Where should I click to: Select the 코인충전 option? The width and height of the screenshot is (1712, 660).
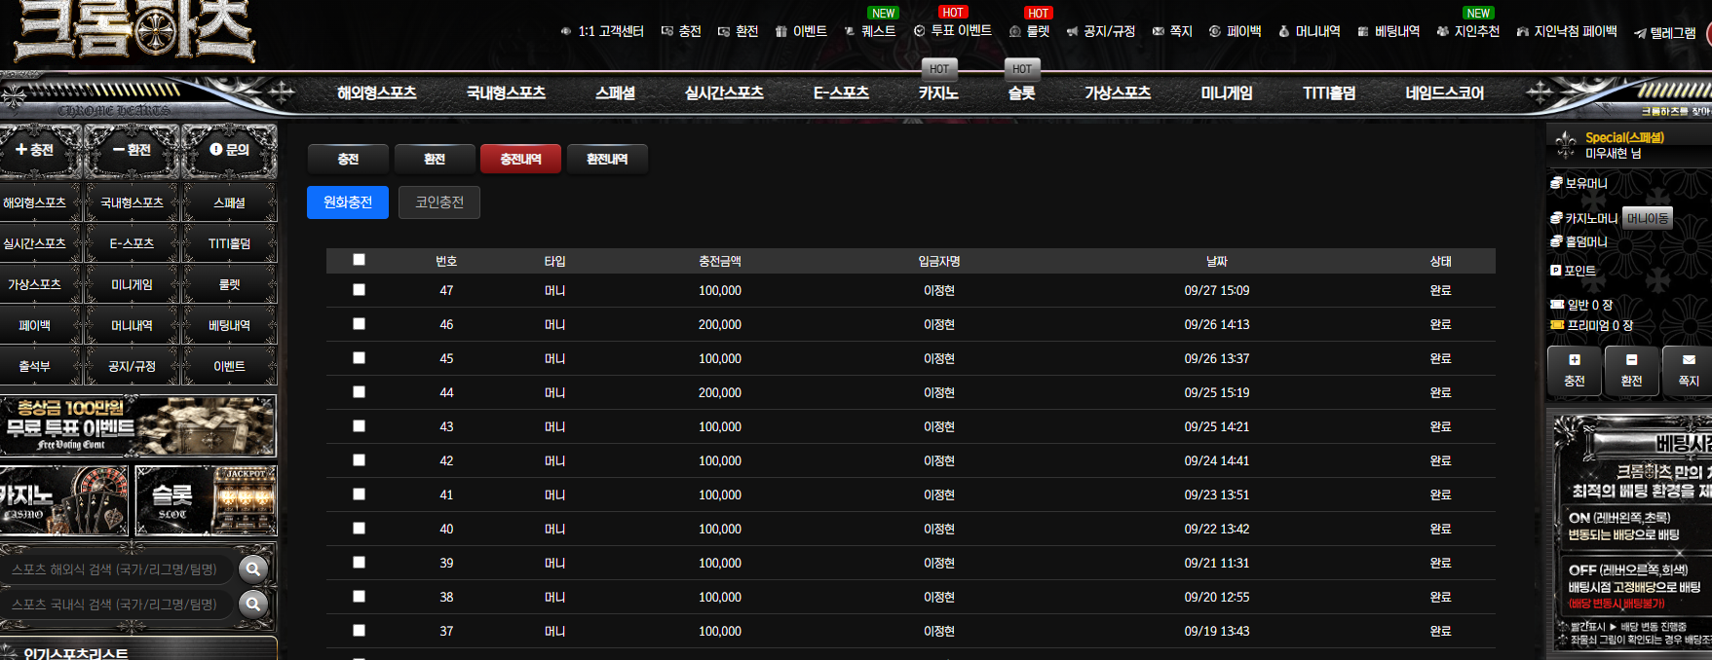click(x=439, y=202)
